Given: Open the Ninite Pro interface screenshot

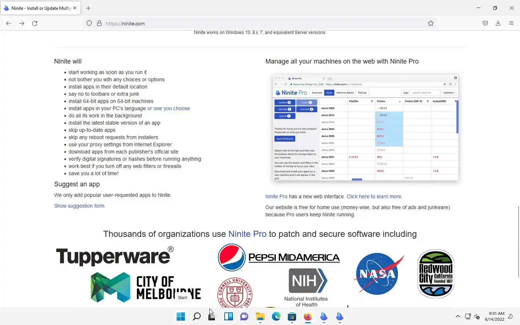Looking at the screenshot, I should [365, 127].
